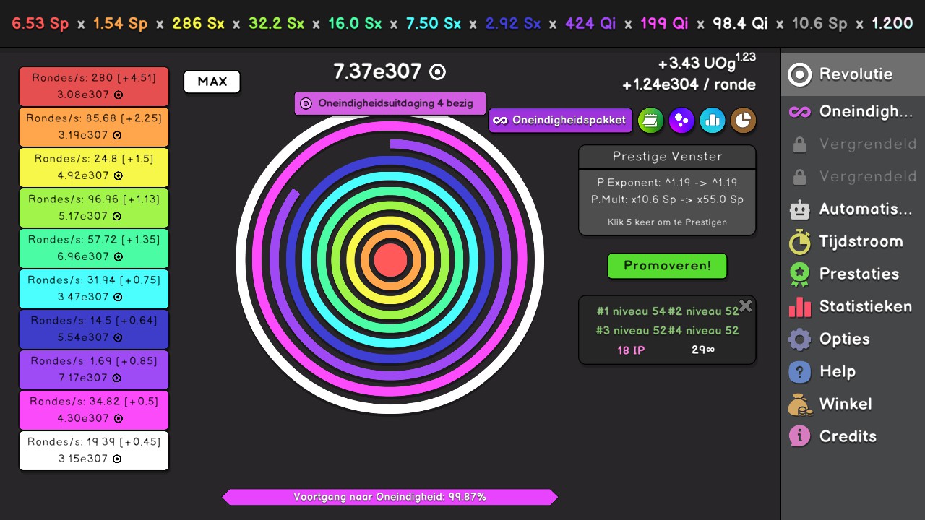This screenshot has height=520, width=925.
Task: Click the purple orbs round icon
Action: (x=681, y=121)
